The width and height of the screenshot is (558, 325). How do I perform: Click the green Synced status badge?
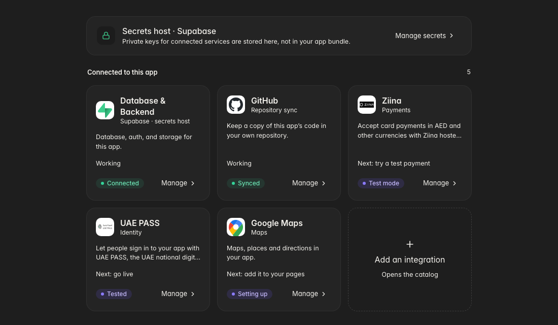pos(246,183)
